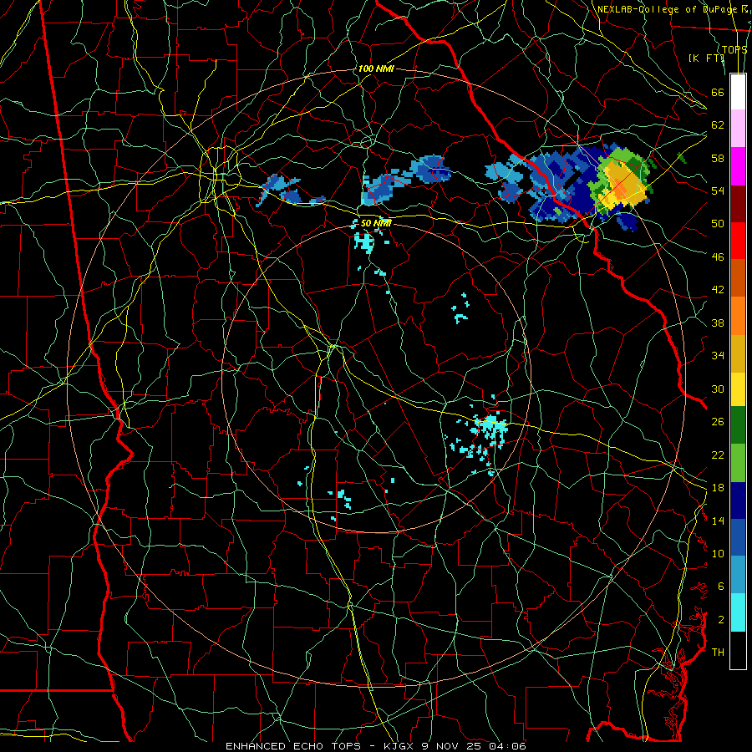752x752 pixels.
Task: Click the dark orange swatch between 42 and 46
Action: 738,278
